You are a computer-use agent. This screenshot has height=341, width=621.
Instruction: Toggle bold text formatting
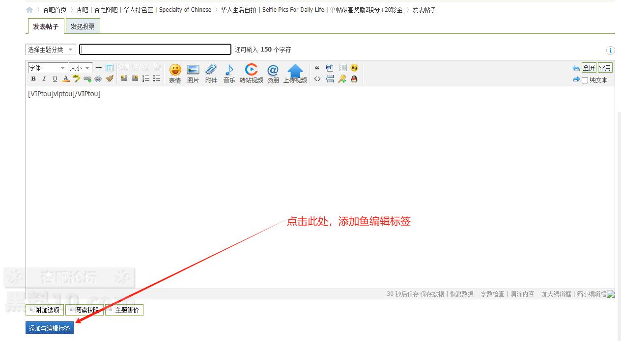[x=33, y=79]
